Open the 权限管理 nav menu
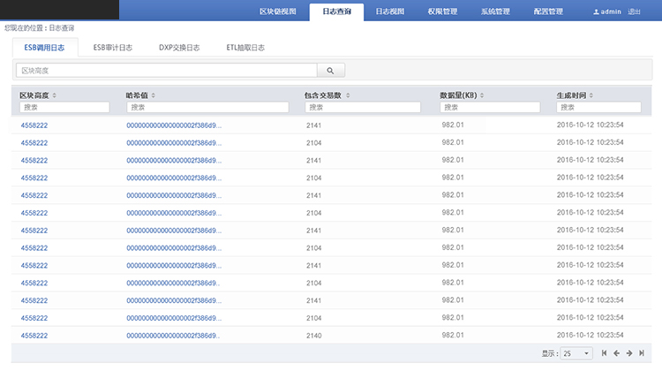This screenshot has height=371, width=662. pyautogui.click(x=442, y=11)
